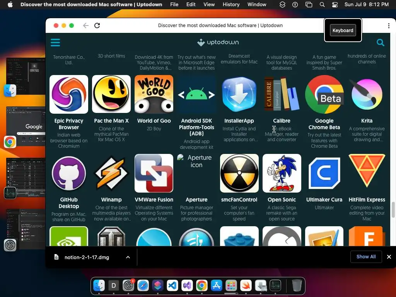Open the HitFilm Express triangle icon
Screen dimensions: 396x297
pyautogui.click(x=367, y=173)
